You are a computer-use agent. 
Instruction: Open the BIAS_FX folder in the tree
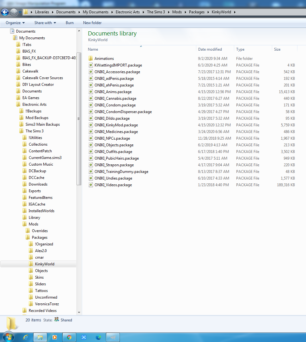(x=29, y=51)
